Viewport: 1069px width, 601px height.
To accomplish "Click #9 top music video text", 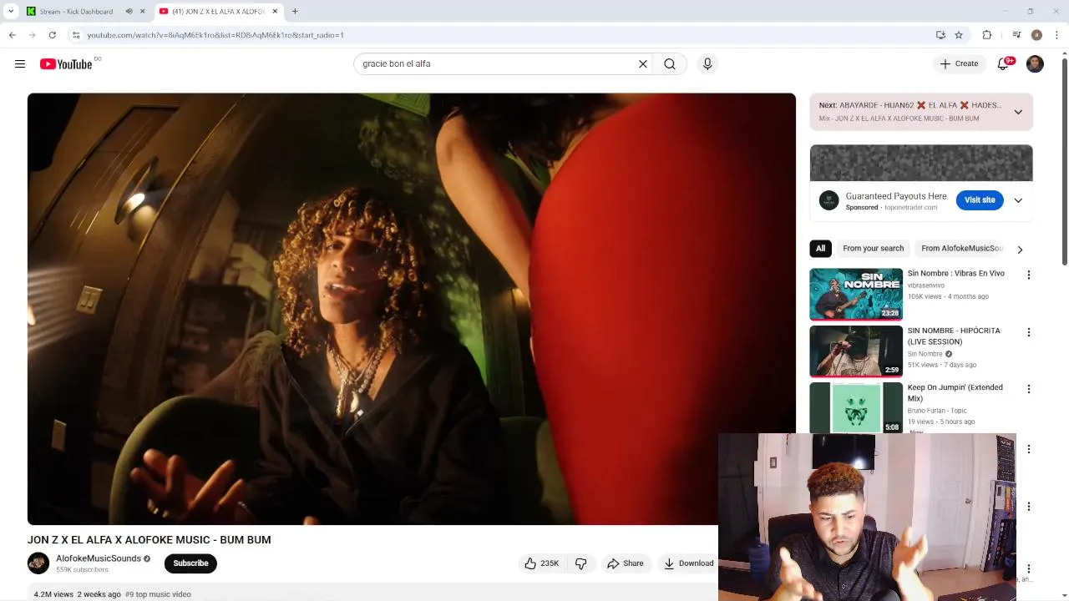I will pyautogui.click(x=158, y=594).
